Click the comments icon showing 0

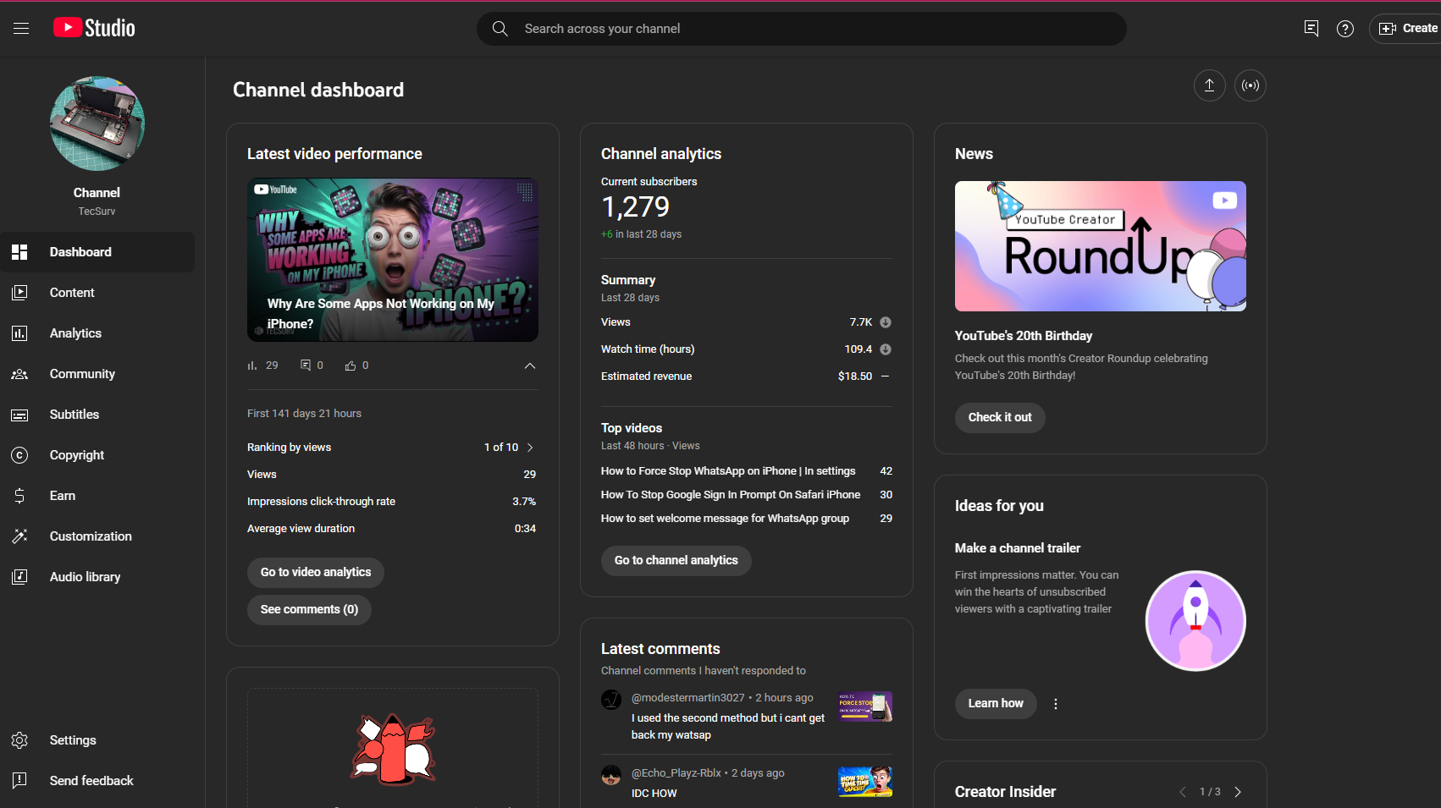[x=306, y=366]
